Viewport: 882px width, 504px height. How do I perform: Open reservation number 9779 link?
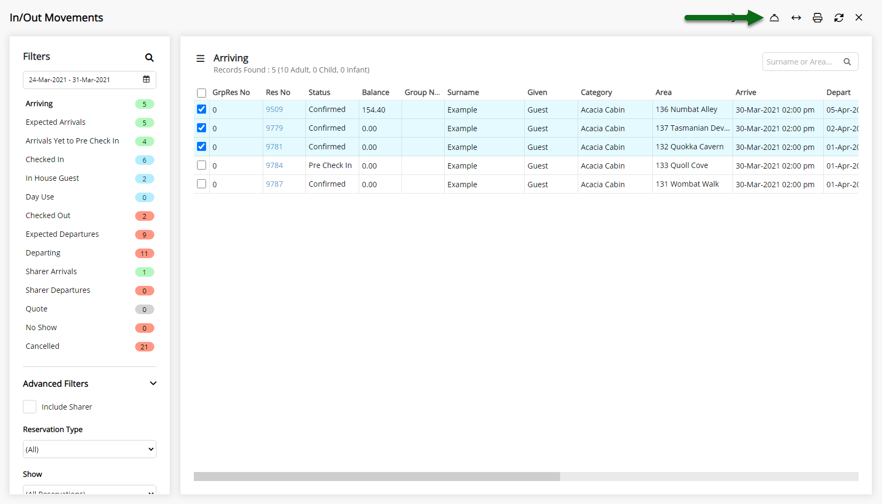pyautogui.click(x=274, y=128)
